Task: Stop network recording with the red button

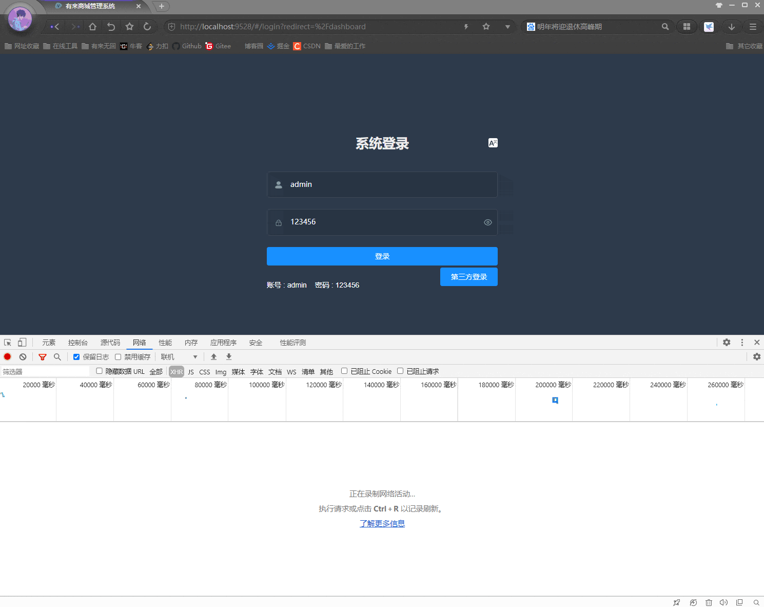Action: [7, 357]
